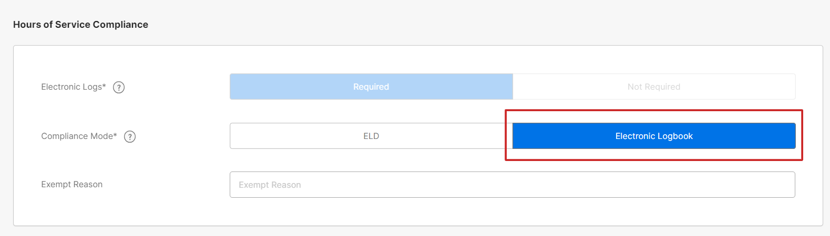Click the highlighted Electronic Logbook option
The height and width of the screenshot is (236, 830).
[654, 136]
